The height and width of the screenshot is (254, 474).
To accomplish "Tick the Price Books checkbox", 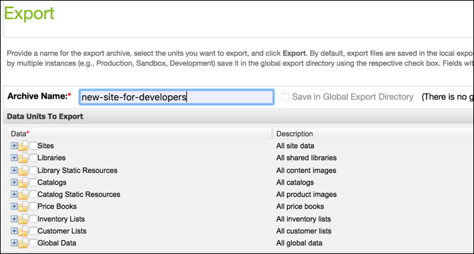I will pos(33,206).
